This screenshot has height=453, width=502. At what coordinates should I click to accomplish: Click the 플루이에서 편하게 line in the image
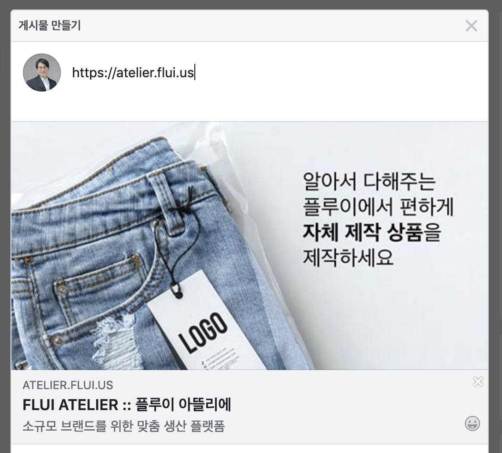(x=378, y=207)
